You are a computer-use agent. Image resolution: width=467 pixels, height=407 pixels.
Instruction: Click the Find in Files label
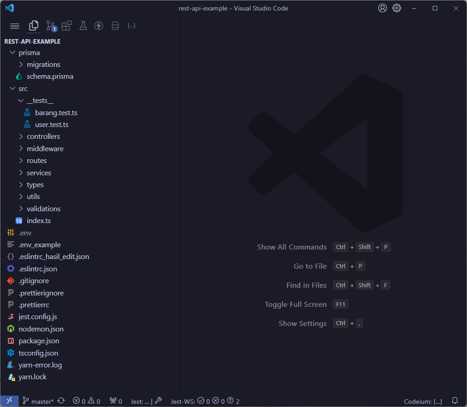306,285
